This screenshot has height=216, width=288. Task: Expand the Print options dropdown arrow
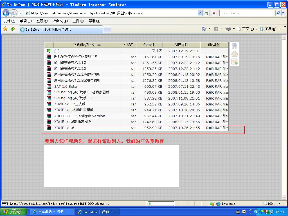coord(234,29)
